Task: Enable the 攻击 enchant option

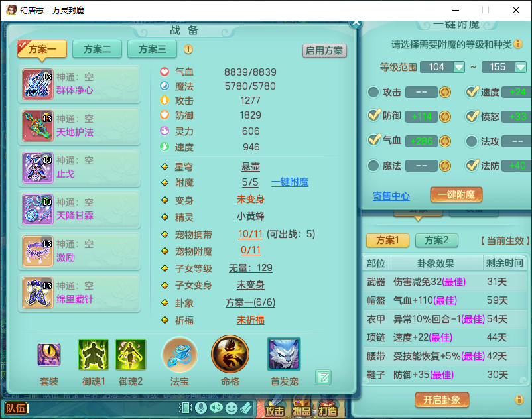Action: click(373, 92)
